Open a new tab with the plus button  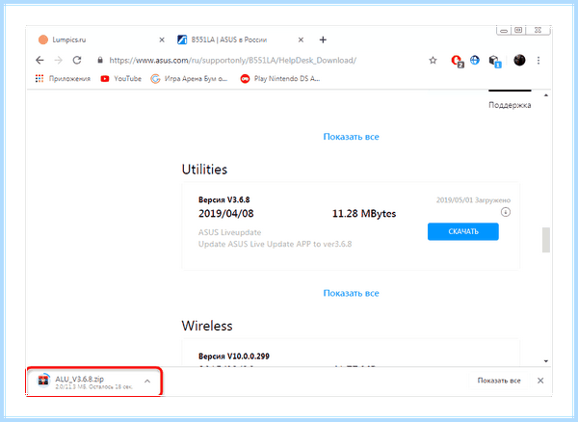tap(323, 40)
